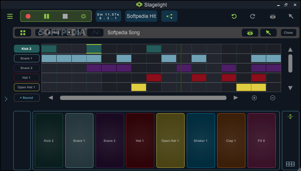Open the pad grid layout icon

290,164
